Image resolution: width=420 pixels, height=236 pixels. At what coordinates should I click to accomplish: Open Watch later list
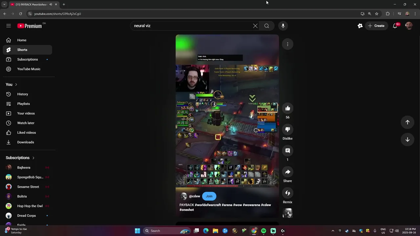coord(28,123)
